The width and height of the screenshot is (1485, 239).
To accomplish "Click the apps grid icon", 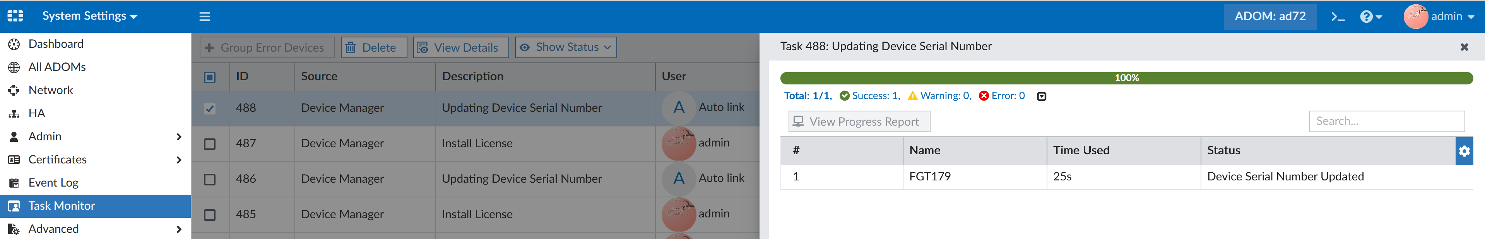I will [15, 16].
